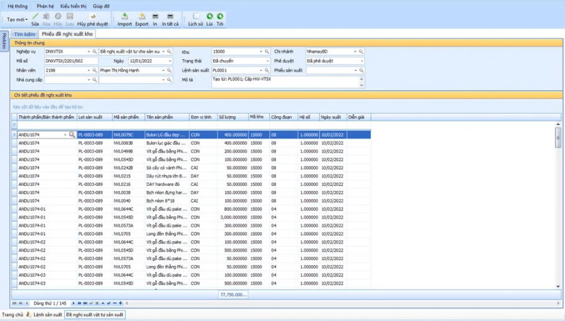This screenshot has height=321, width=565.
Task: Open the Phê duyệt Đã phê duyệt dropdown
Action: (x=362, y=61)
